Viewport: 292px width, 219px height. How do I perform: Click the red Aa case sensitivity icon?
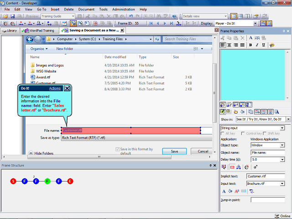tap(237, 191)
